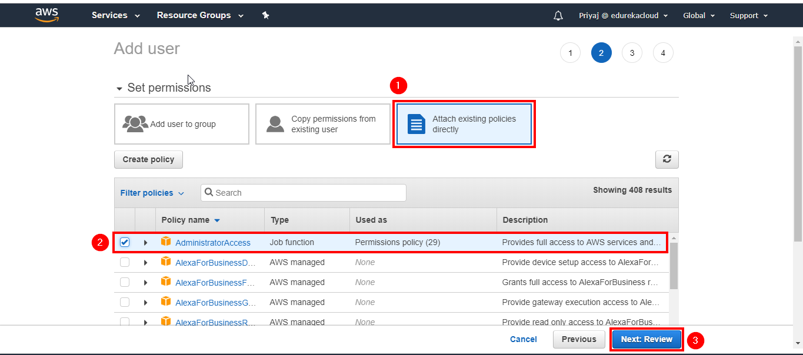Check the AlexaForBusinessF... policy checkbox
The image size is (803, 355).
(125, 282)
